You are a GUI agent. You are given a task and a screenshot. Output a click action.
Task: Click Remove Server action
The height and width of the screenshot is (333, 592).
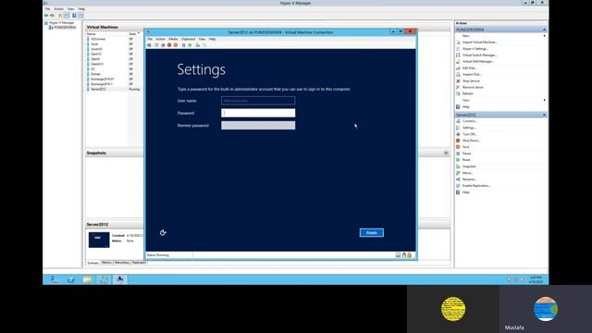(x=473, y=87)
